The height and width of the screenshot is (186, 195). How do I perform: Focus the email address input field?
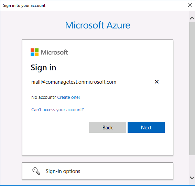(92, 82)
